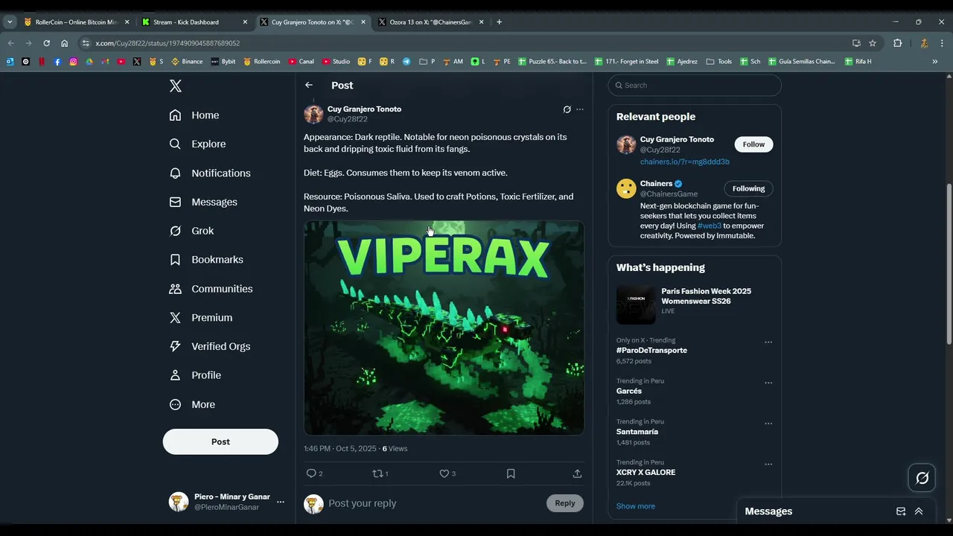Open Facebook bookmark icon
The width and height of the screenshot is (953, 536).
(x=57, y=62)
